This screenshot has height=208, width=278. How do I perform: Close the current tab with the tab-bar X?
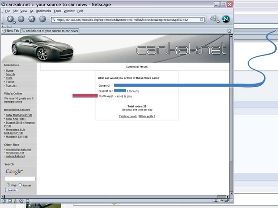tap(229, 31)
